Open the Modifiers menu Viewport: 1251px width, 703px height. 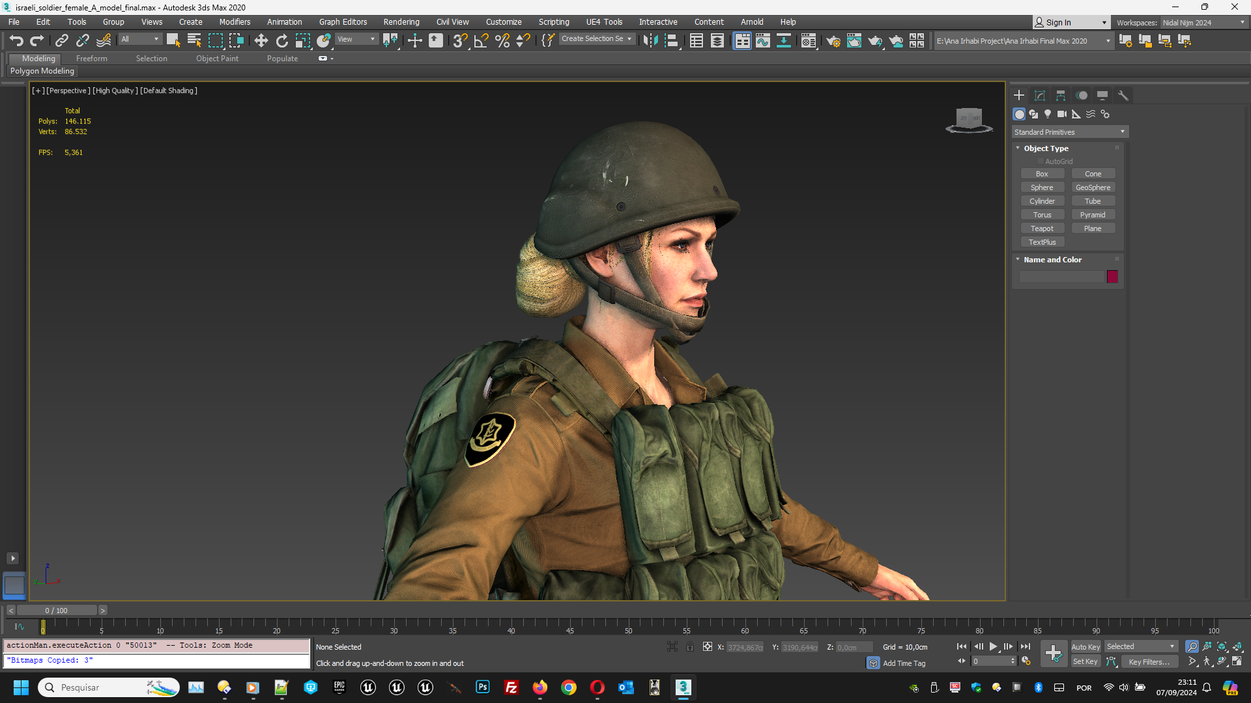point(235,22)
